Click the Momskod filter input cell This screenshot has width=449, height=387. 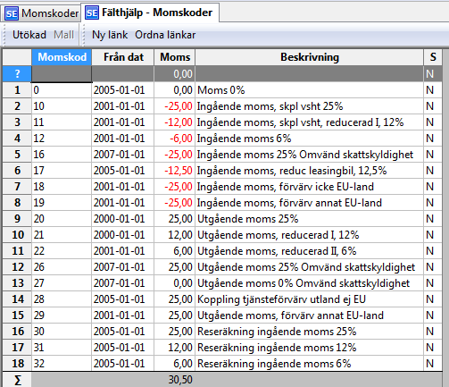click(62, 73)
